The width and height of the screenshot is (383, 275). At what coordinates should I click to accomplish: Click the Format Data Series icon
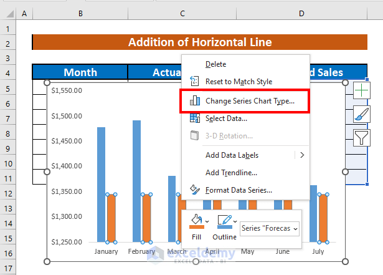[194, 190]
